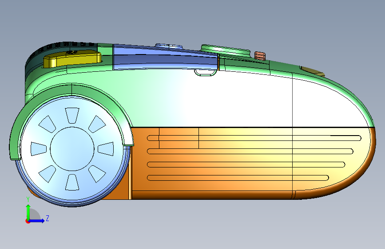Select the topmost spoke cutout of the wheel
Screen dimensions: 385x249
(x=72, y=116)
